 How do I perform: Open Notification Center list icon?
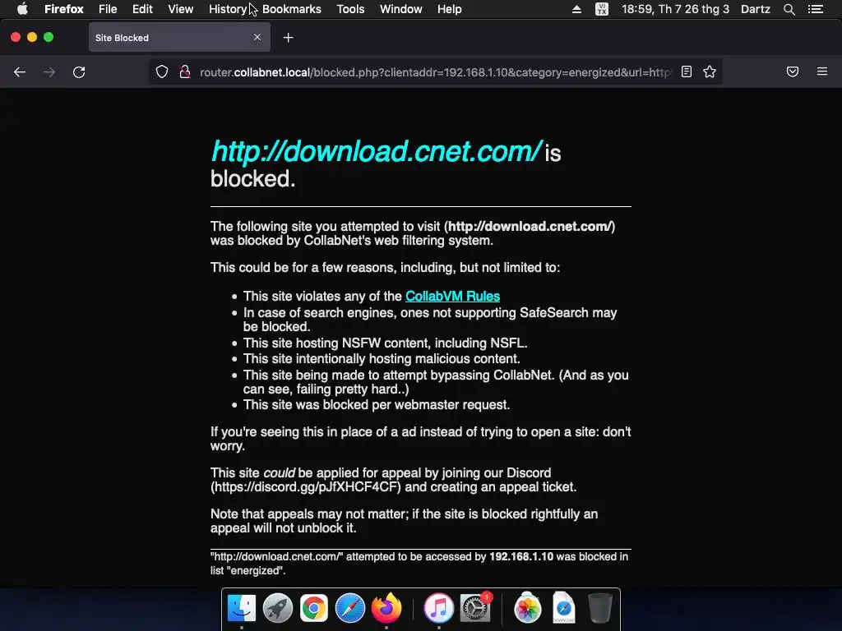coord(816,9)
